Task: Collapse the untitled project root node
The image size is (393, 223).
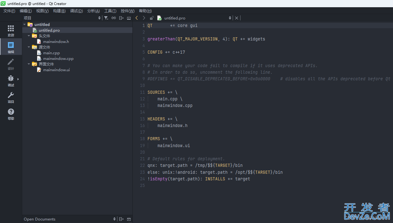Action: [24, 24]
